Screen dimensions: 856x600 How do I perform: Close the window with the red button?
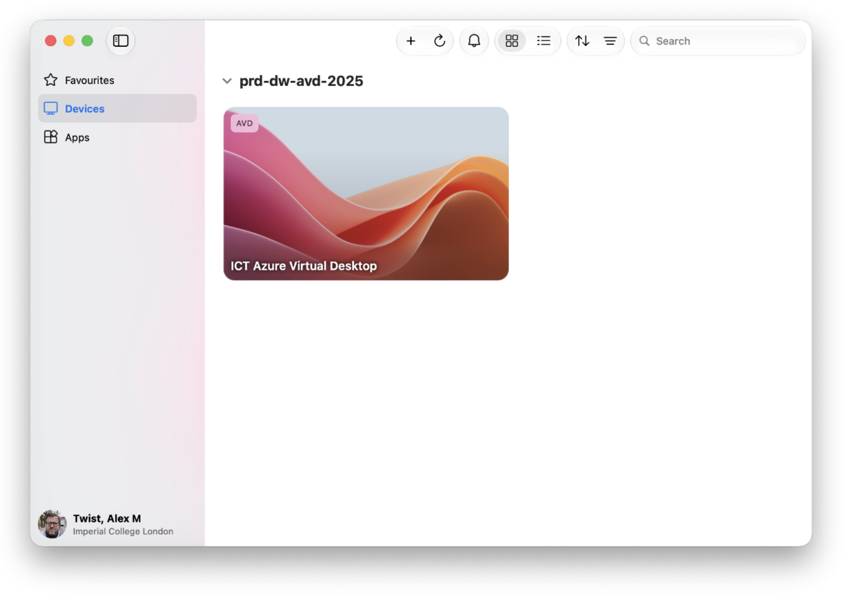tap(51, 40)
